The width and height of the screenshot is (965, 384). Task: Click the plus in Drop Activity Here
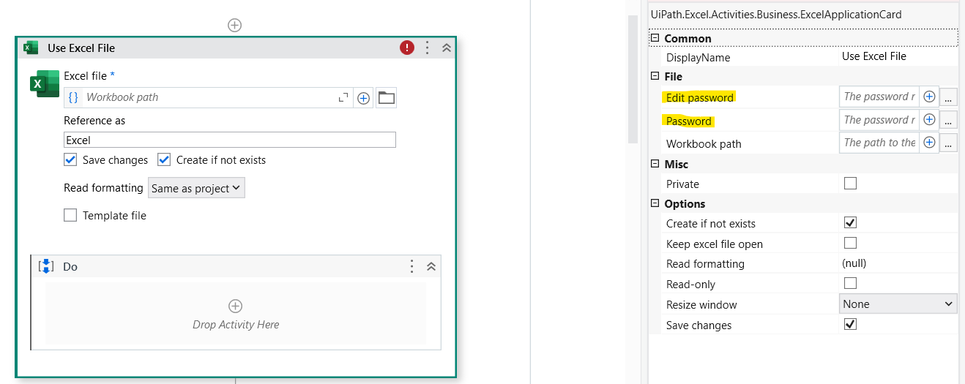[235, 306]
